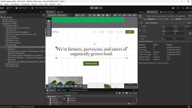
Task: Click the favorites star icon in Project
Action: (x=130, y=93)
